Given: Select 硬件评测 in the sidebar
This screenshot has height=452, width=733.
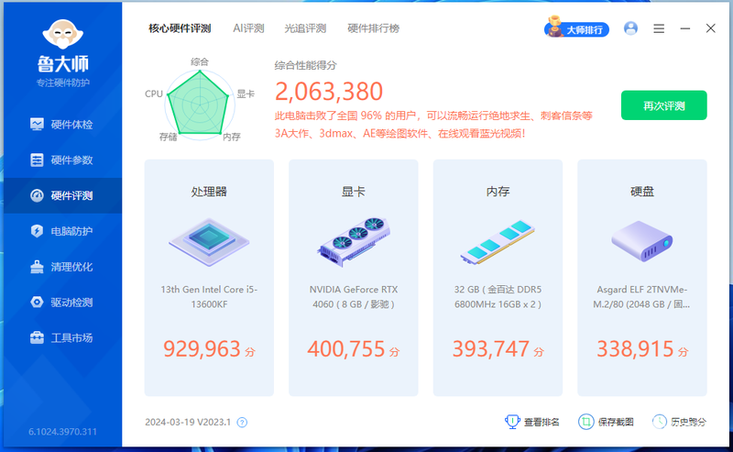Looking at the screenshot, I should pos(62,195).
